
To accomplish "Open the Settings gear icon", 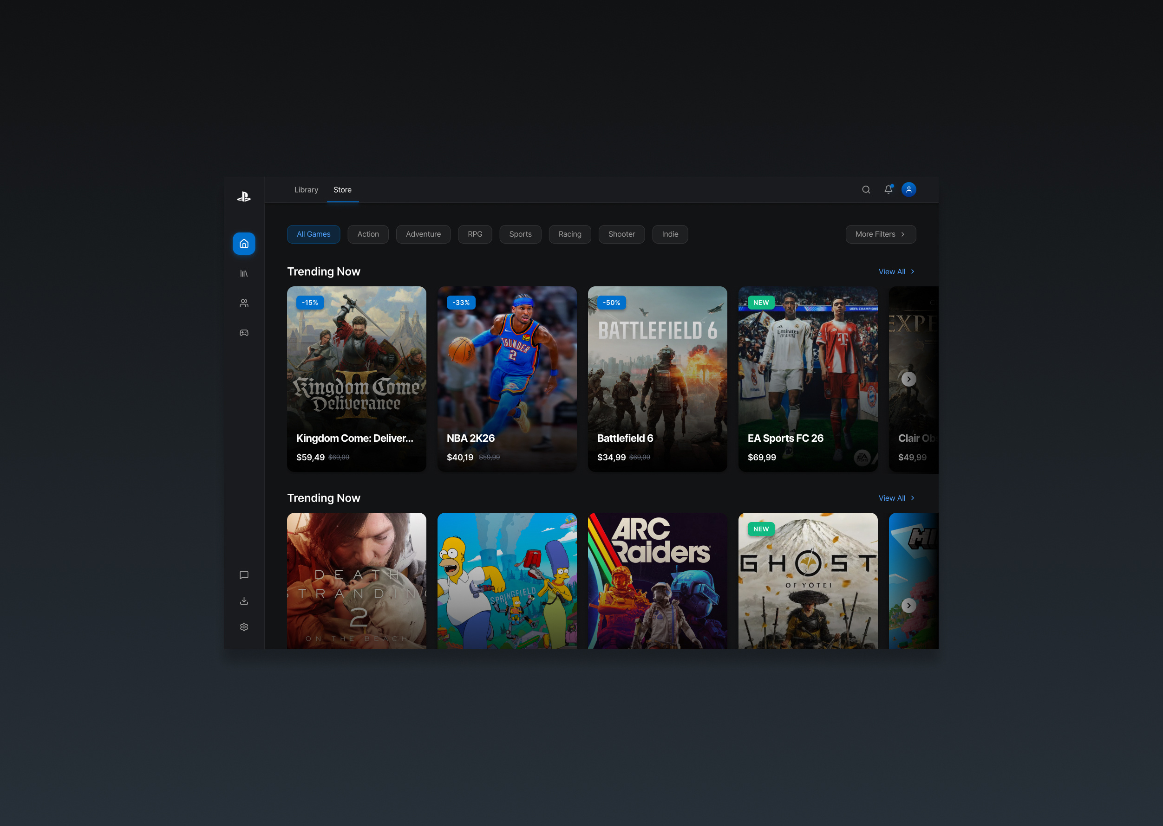I will [x=244, y=627].
